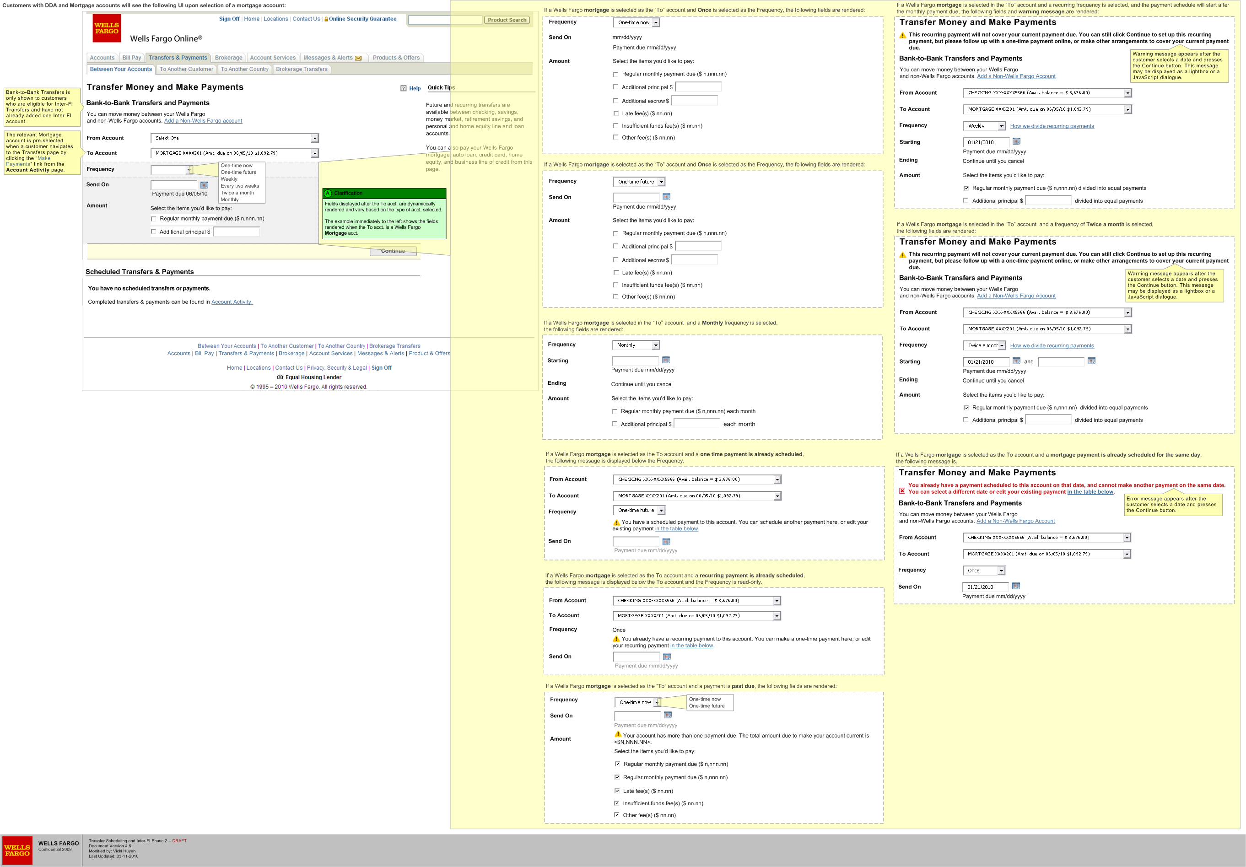Choose 'One-time future' in past due frequency list
This screenshot has width=1246, height=867.
[707, 706]
